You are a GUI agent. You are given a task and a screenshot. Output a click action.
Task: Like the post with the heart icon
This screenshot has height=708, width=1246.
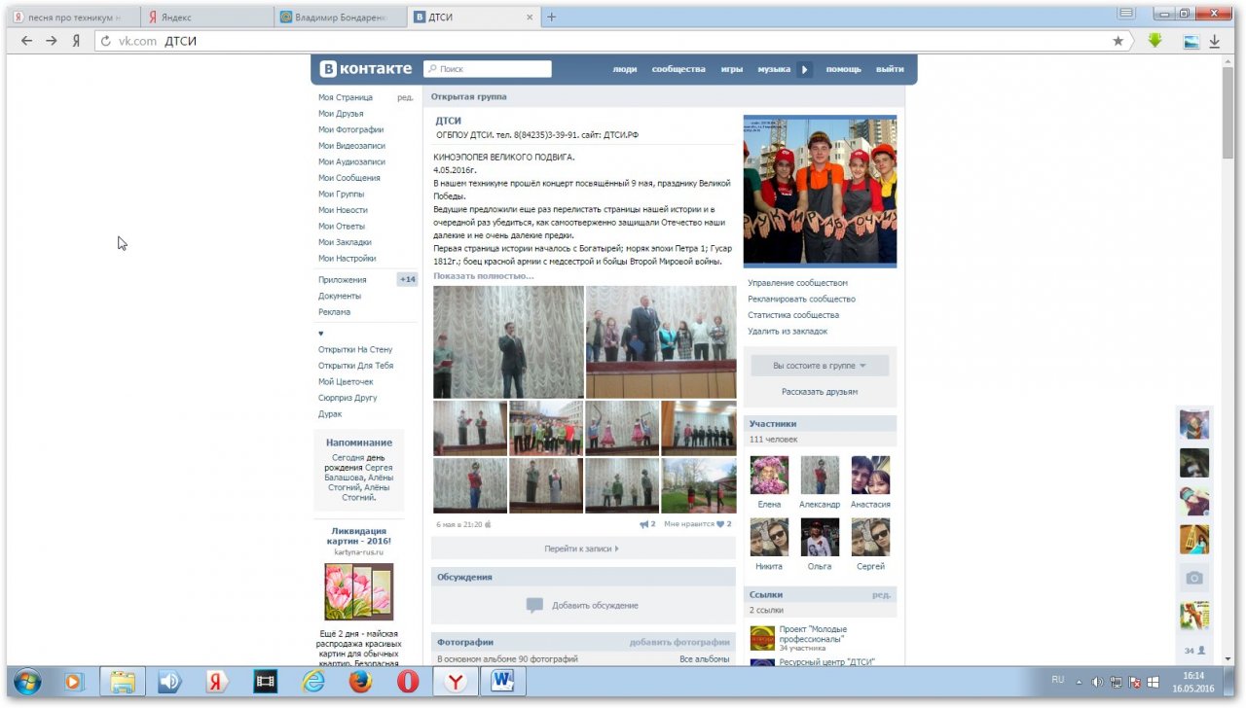point(720,524)
